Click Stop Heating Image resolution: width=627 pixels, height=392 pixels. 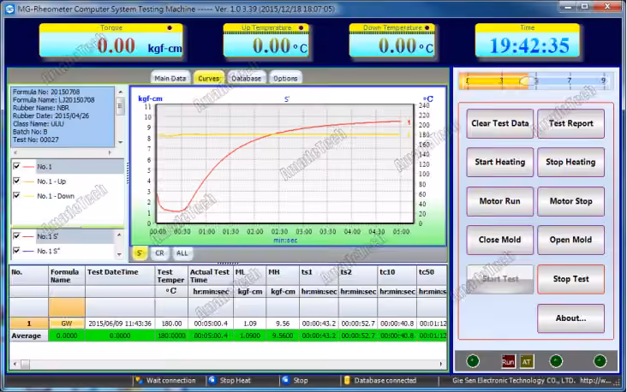570,163
